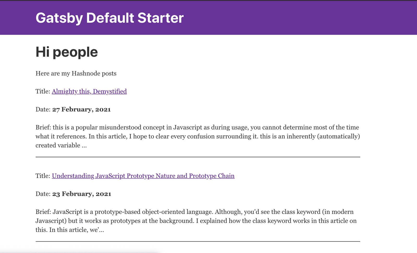
Task: Click the Date: label before 23 February
Action: [43, 194]
